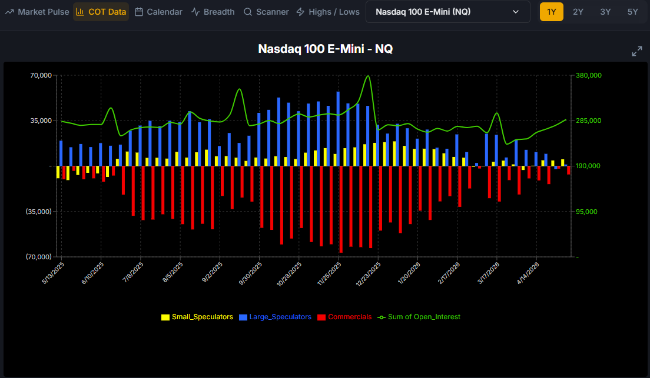650x378 pixels.
Task: Click the 190,000 right axis label
Action: 589,166
